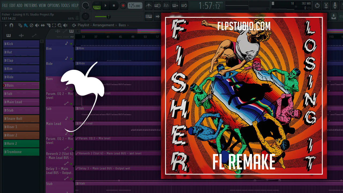Open the Reeverb 2 automation clip menu
Viewport: 343px width, 193px height.
[77, 154]
